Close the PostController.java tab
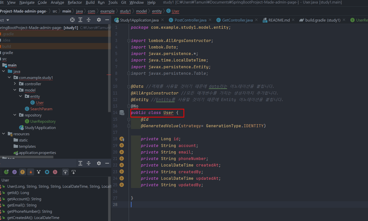 (x=210, y=20)
